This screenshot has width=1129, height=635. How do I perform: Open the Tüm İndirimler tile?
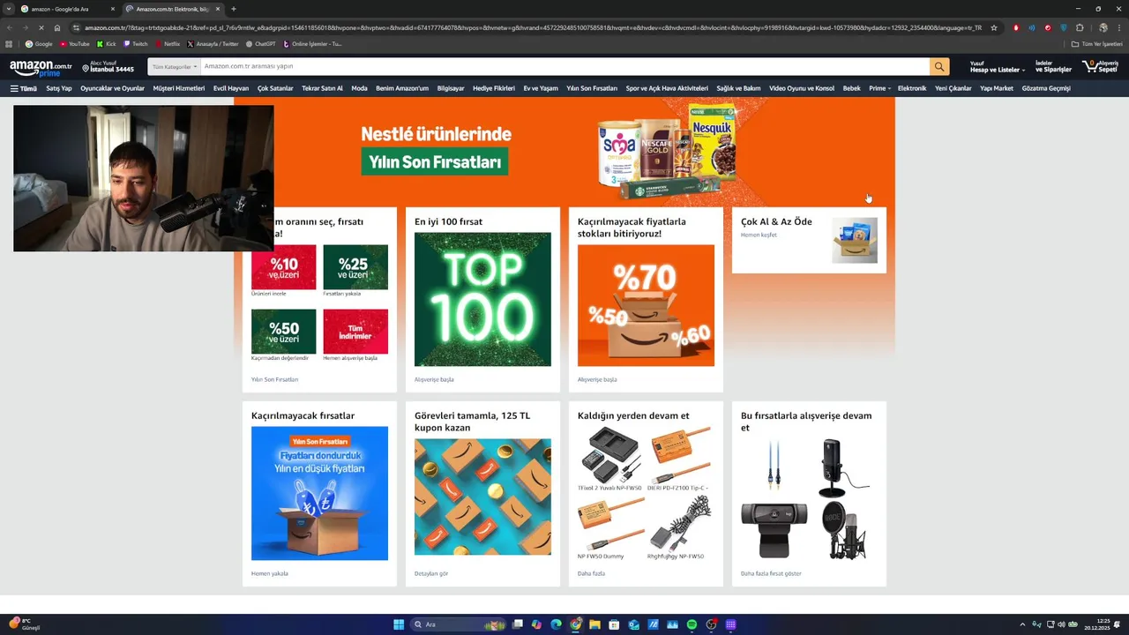pos(355,332)
